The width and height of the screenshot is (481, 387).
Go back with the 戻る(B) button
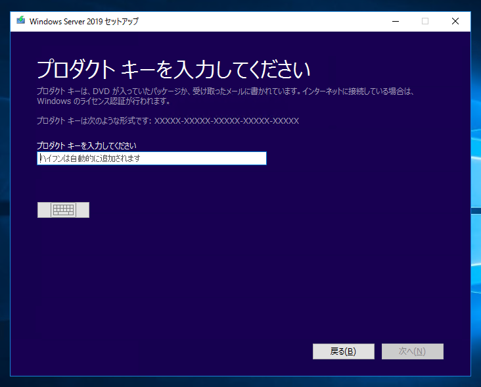click(x=343, y=351)
